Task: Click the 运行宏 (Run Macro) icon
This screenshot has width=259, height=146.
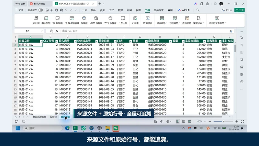Action: pyautogui.click(x=36, y=18)
